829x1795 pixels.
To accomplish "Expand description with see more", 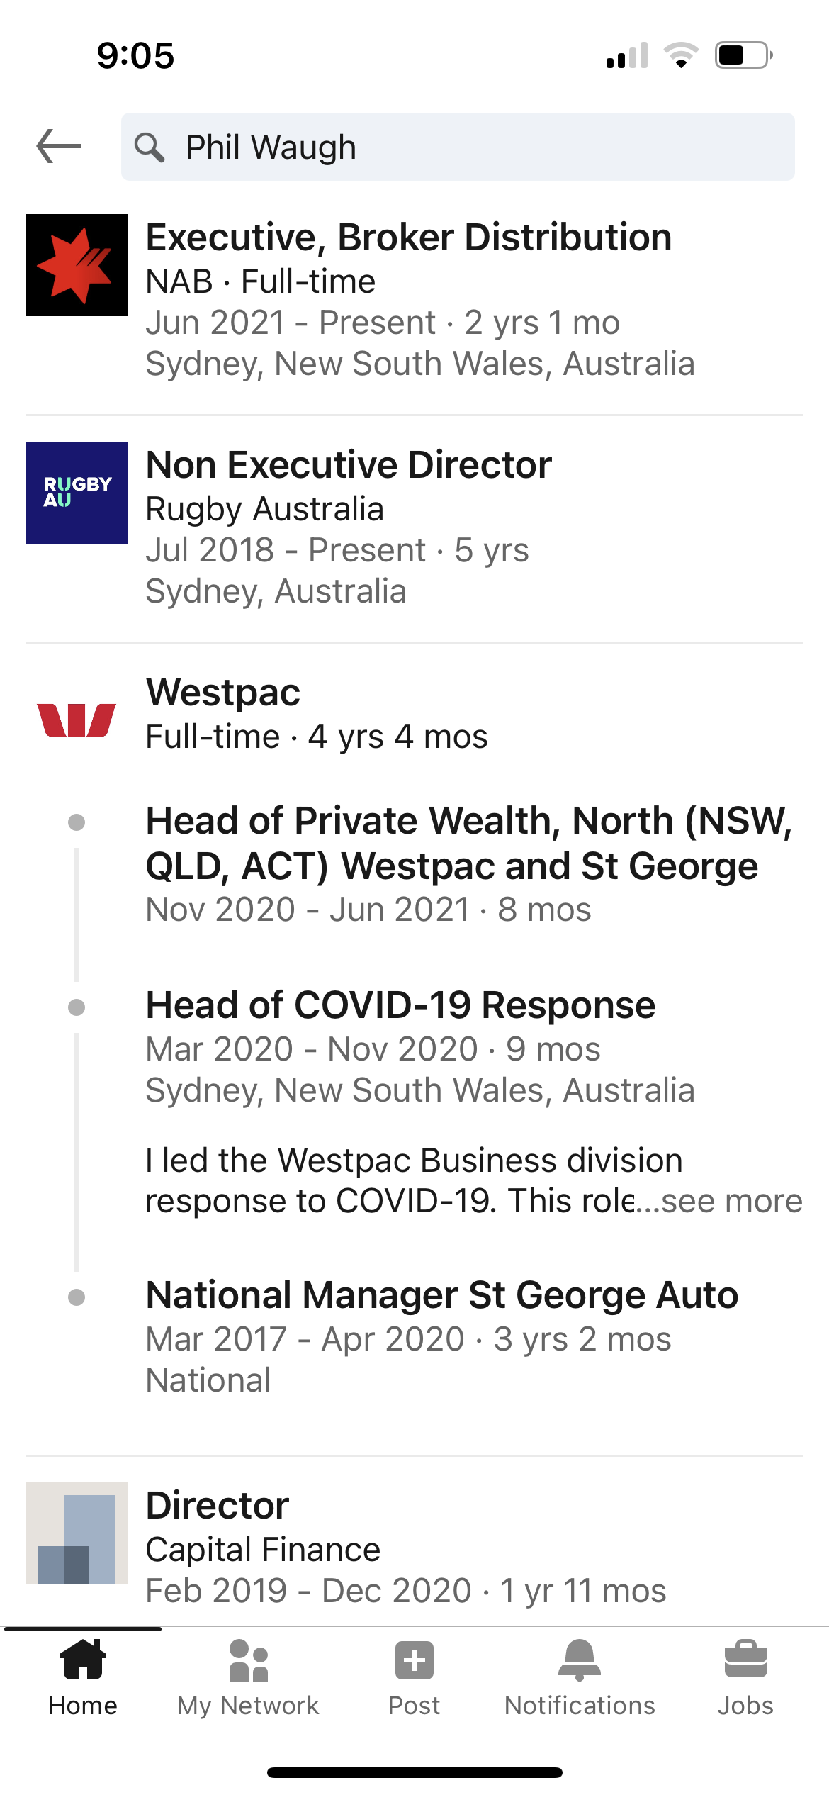I will point(731,1201).
